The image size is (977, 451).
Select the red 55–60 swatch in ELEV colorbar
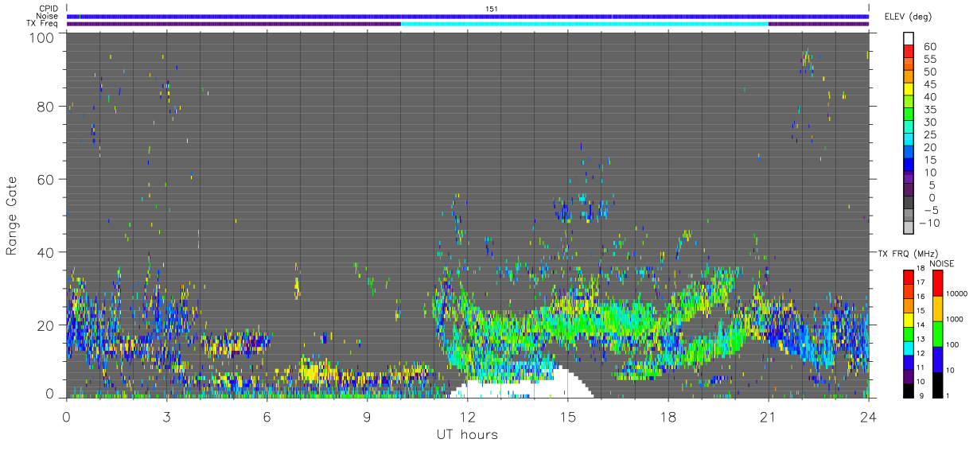pos(909,52)
